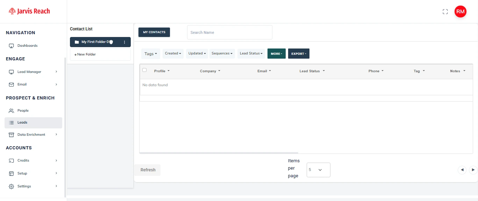The image size is (478, 201).
Task: Open the Settings menu item
Action: tap(33, 186)
